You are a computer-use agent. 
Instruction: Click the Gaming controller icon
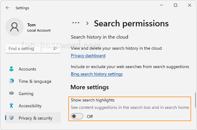pos(11,93)
